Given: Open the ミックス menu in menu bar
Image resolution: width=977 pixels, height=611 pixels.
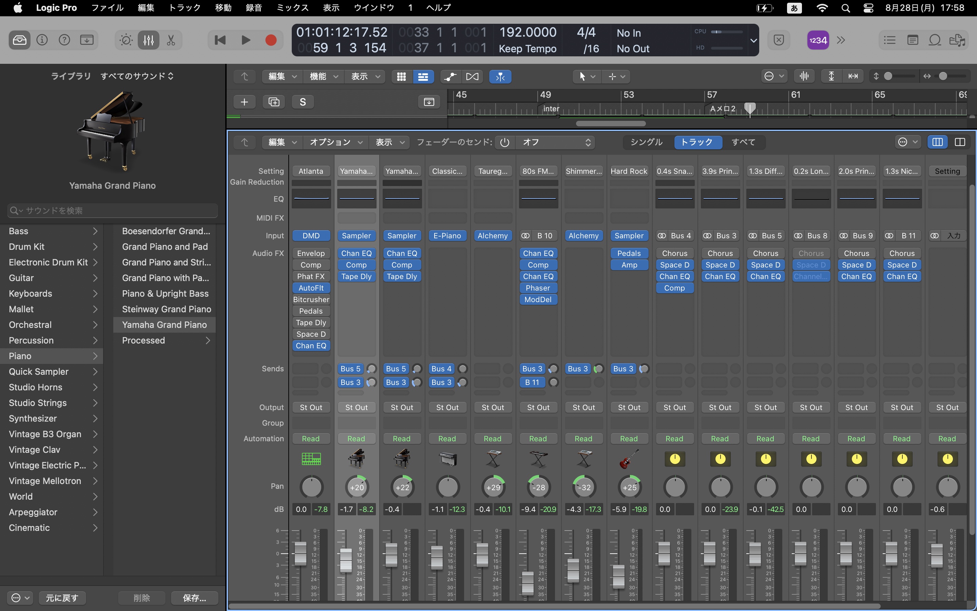Looking at the screenshot, I should coord(292,8).
